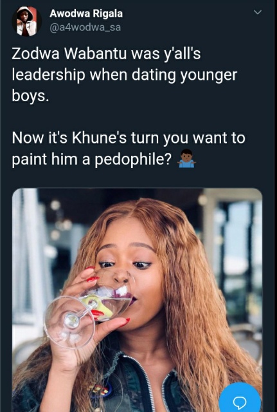This screenshot has width=277, height=412.
Task: Click the Awodwa Rigala display name
Action: (86, 14)
